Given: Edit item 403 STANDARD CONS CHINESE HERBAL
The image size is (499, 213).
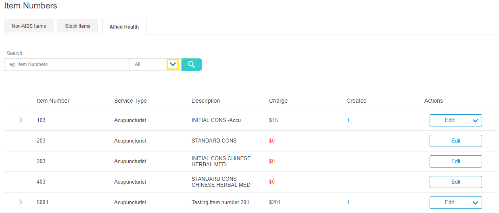Looking at the screenshot, I should pyautogui.click(x=456, y=182).
